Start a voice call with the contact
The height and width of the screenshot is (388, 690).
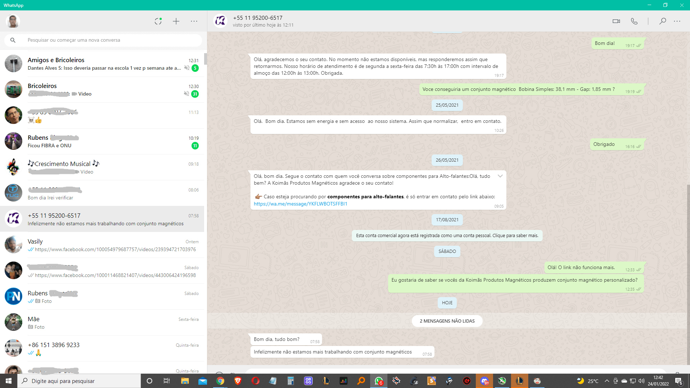tap(634, 21)
